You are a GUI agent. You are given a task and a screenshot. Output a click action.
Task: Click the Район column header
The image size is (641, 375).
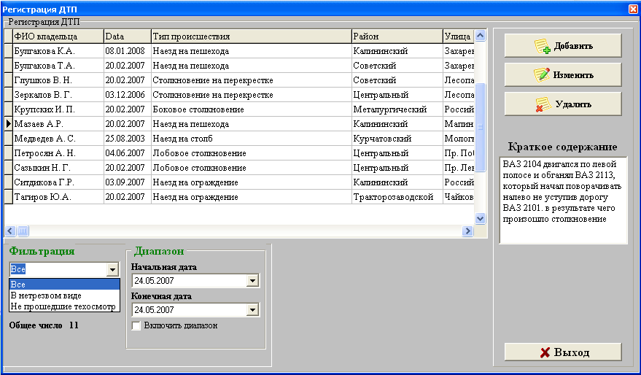click(397, 36)
